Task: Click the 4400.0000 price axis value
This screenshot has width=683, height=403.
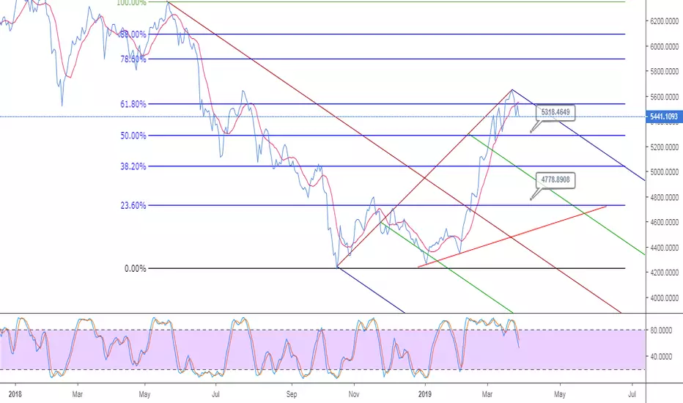Action: point(664,248)
